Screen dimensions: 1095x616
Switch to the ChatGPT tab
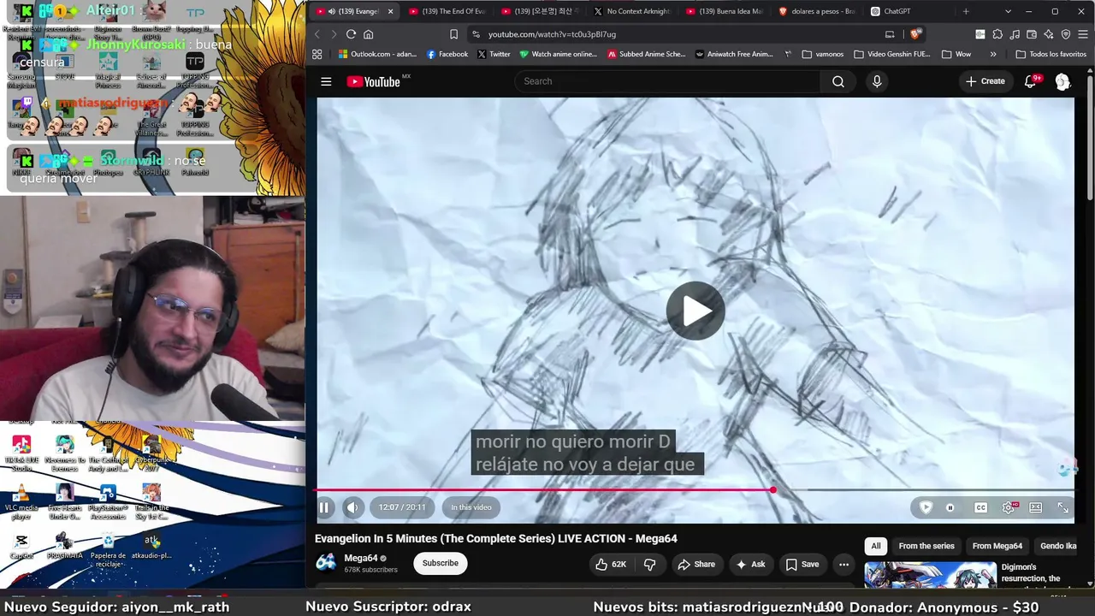tap(909, 11)
